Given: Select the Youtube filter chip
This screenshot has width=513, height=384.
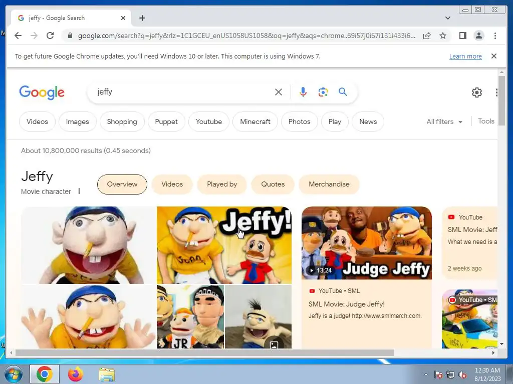Looking at the screenshot, I should [209, 121].
